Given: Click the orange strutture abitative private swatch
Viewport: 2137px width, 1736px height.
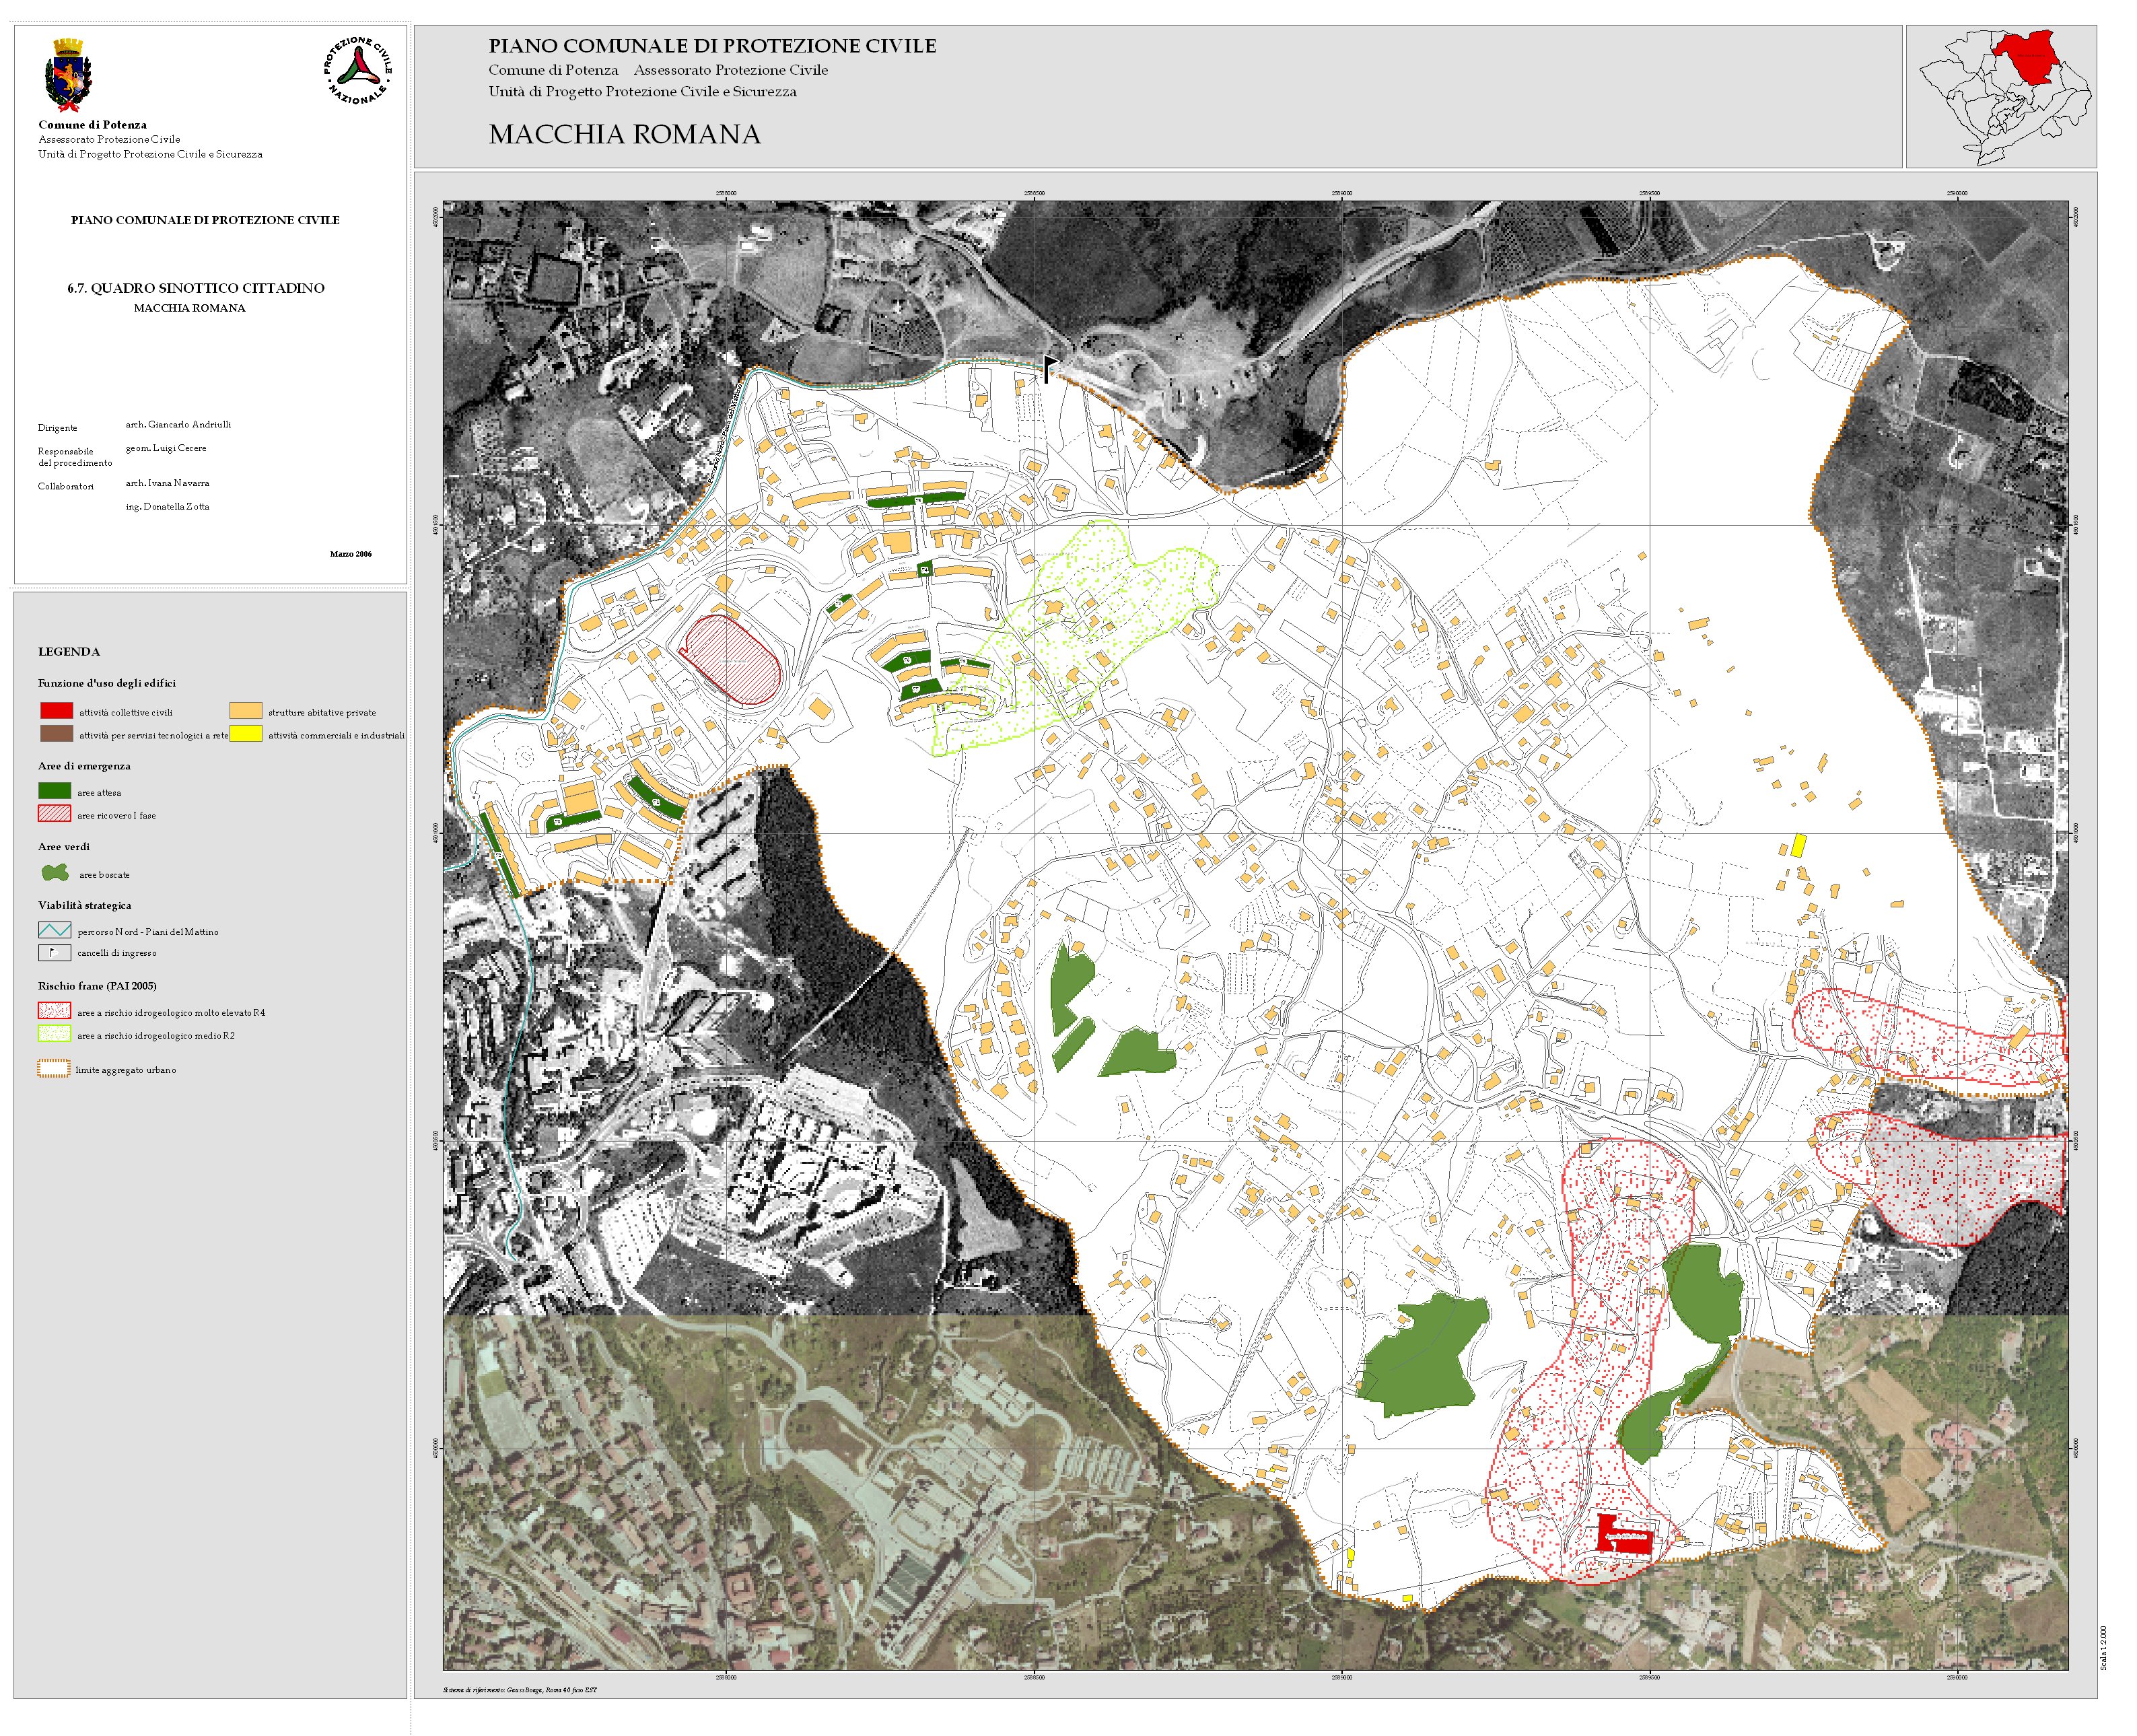Looking at the screenshot, I should pyautogui.click(x=245, y=711).
